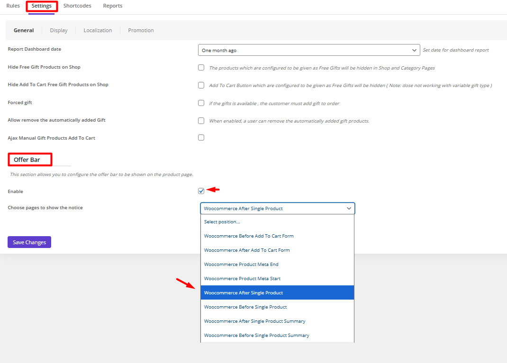Viewport: 507px width, 363px height.
Task: Select Woocommerce Before Single Product Summary
Action: [277, 336]
